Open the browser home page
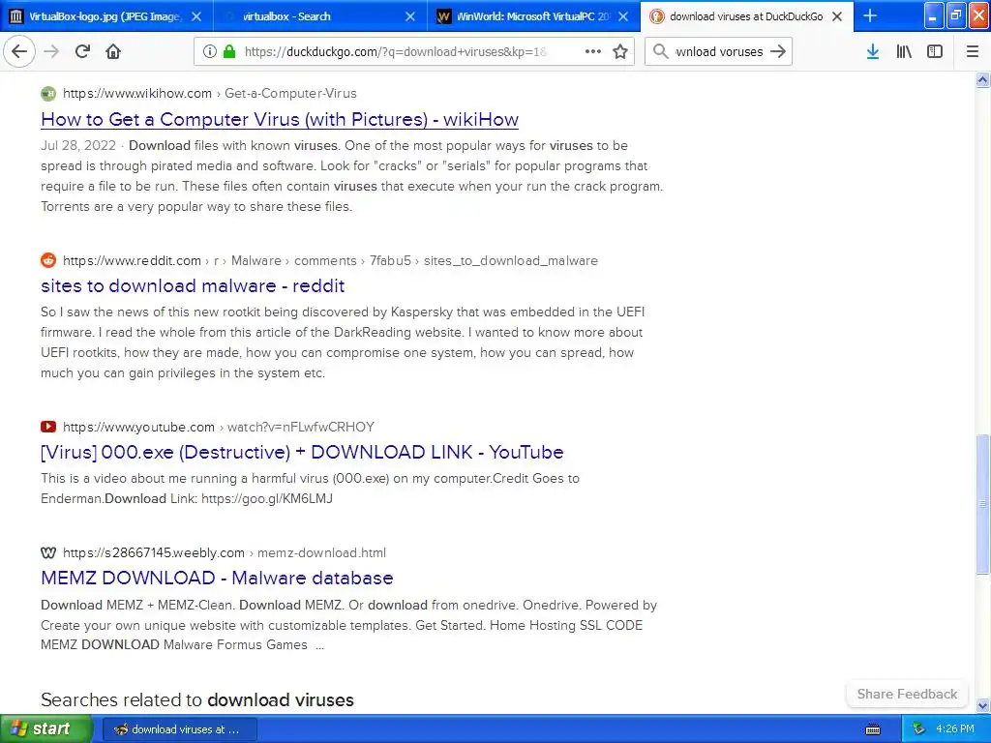 [113, 52]
